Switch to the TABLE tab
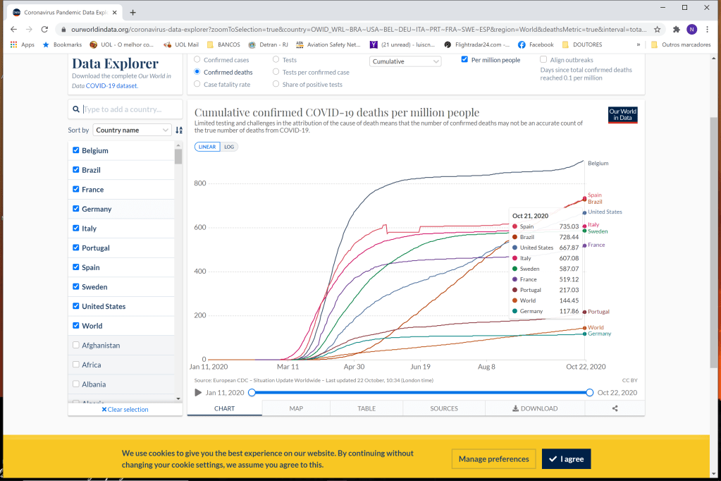Image resolution: width=721 pixels, height=481 pixels. 366,408
